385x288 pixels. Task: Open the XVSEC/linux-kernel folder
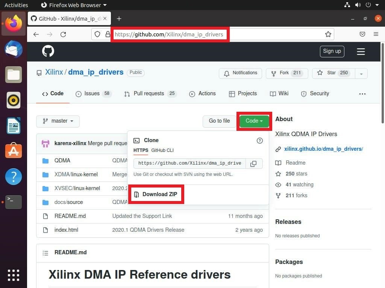77,188
